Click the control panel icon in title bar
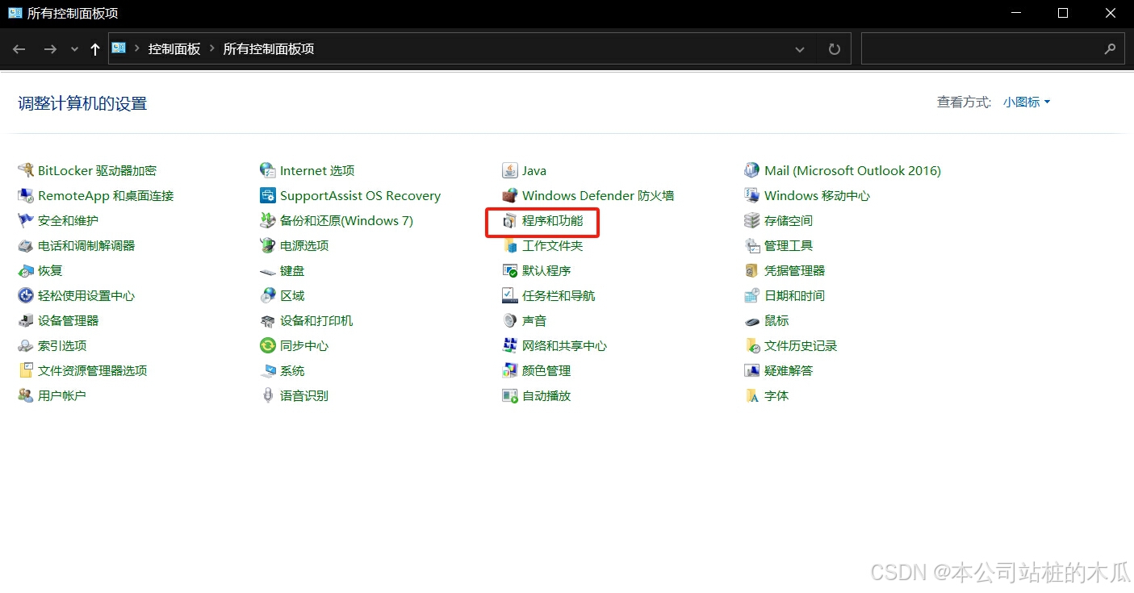 tap(15, 13)
